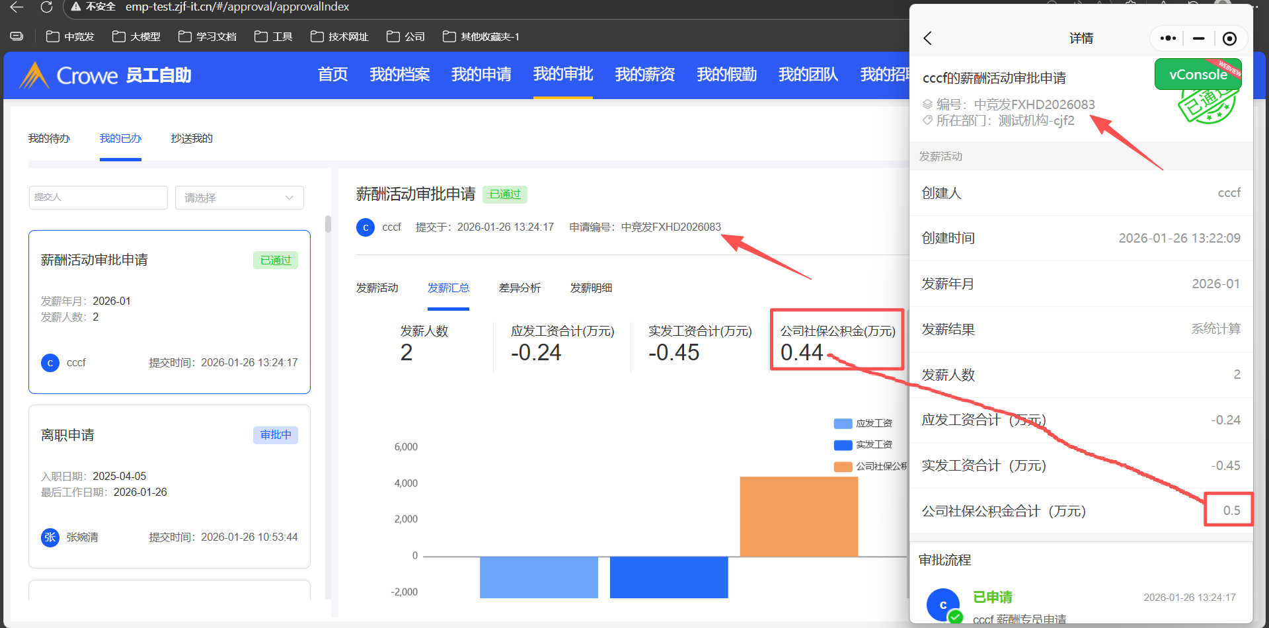Click the circular target close icon

point(1229,38)
